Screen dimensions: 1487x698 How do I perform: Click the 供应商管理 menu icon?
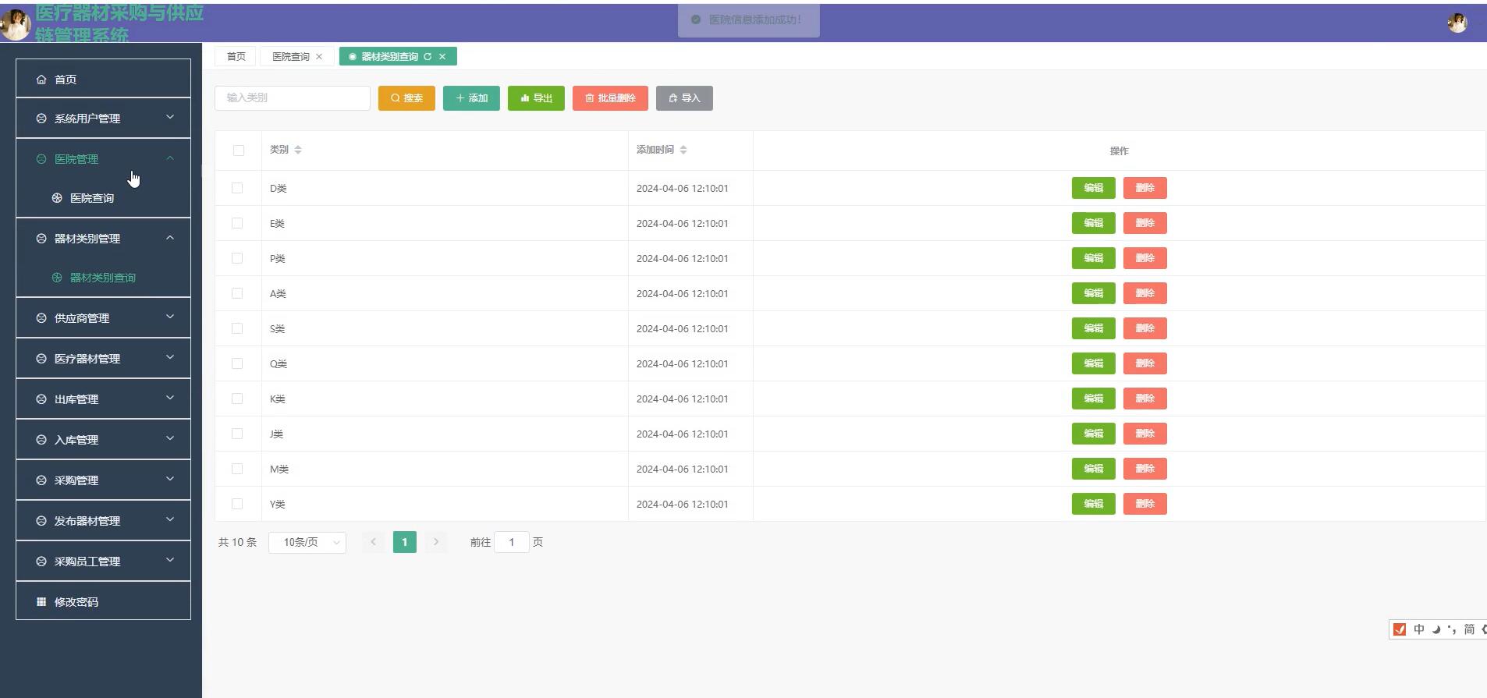[41, 318]
